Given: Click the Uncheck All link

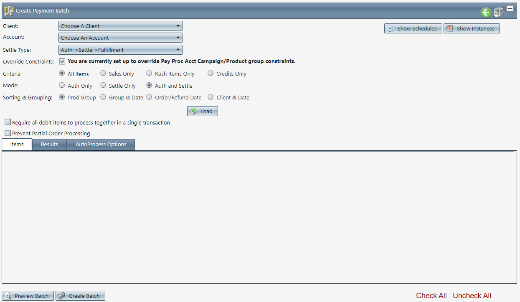Looking at the screenshot, I should click(472, 296).
